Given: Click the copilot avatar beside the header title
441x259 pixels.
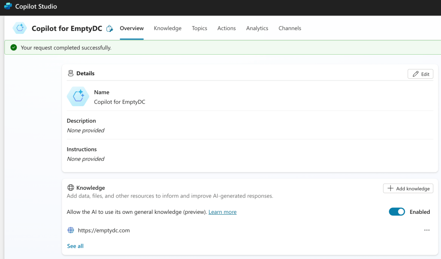Looking at the screenshot, I should [x=20, y=28].
